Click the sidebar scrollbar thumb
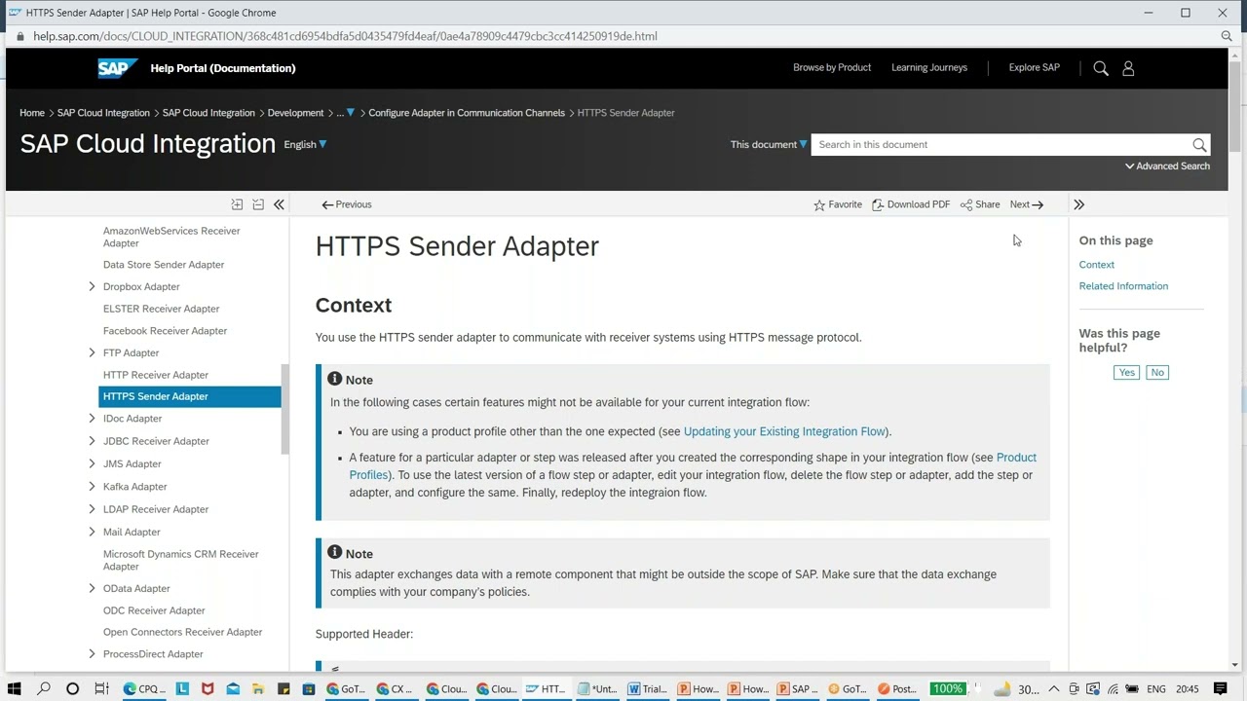The height and width of the screenshot is (701, 1247). [x=284, y=409]
